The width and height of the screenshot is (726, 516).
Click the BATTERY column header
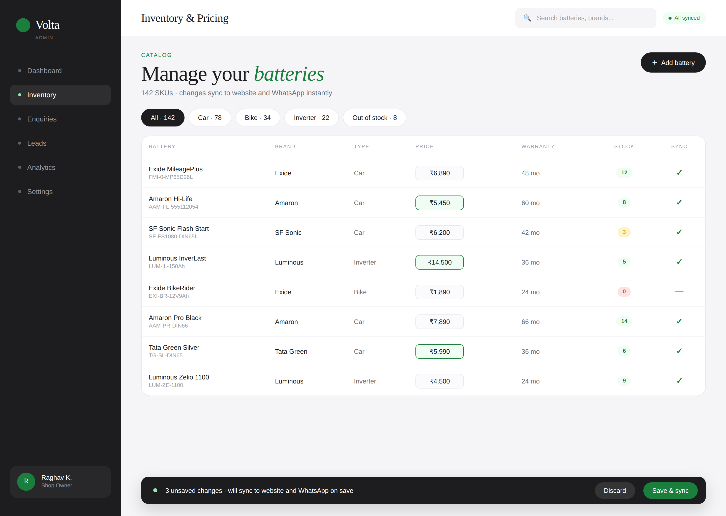[162, 146]
